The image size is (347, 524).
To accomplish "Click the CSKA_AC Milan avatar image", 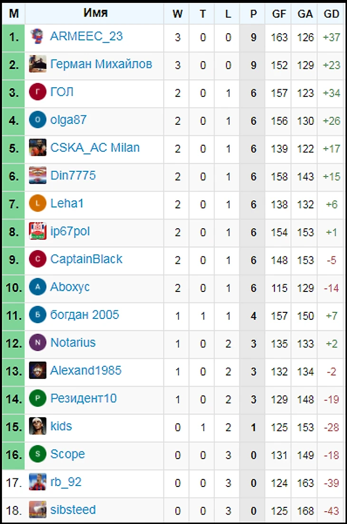I will click(38, 148).
